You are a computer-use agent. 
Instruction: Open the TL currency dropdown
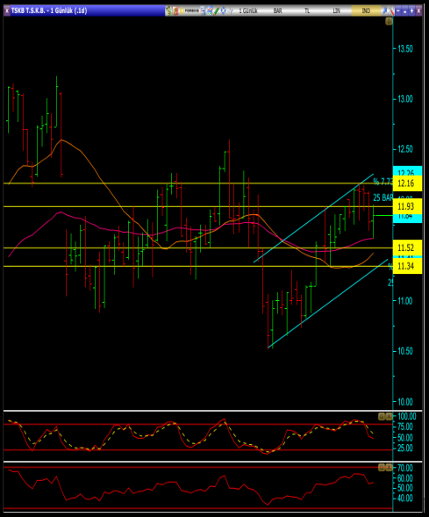(x=307, y=11)
